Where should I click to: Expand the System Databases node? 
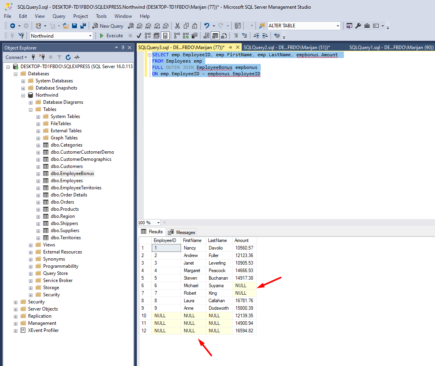tap(23, 81)
